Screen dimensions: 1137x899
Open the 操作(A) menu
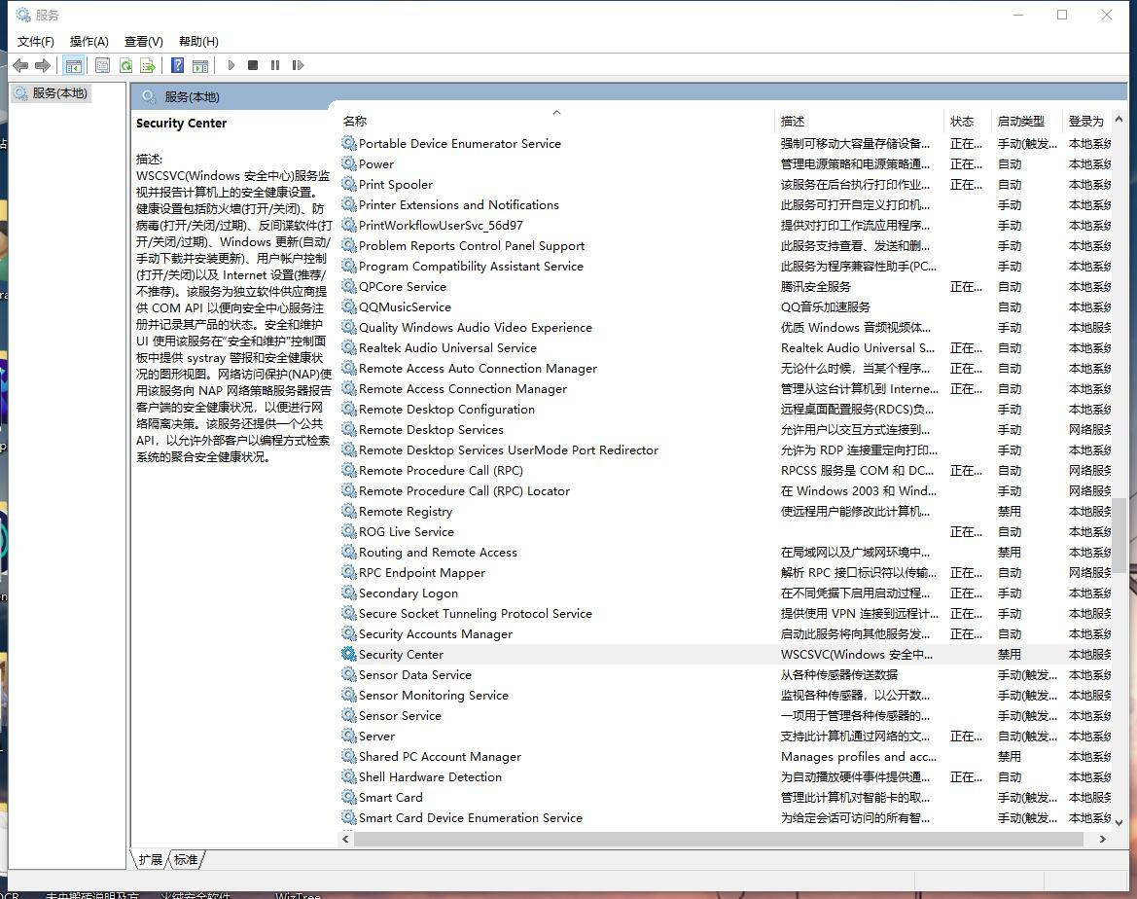[x=89, y=41]
